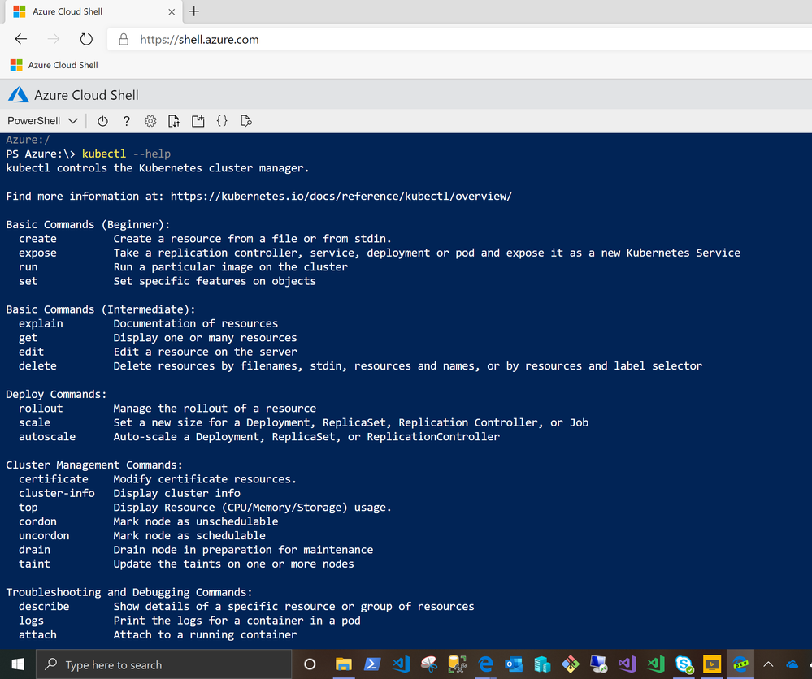The height and width of the screenshot is (679, 812).
Task: Open the Azure Cloud Shell bookmark
Action: [x=54, y=65]
